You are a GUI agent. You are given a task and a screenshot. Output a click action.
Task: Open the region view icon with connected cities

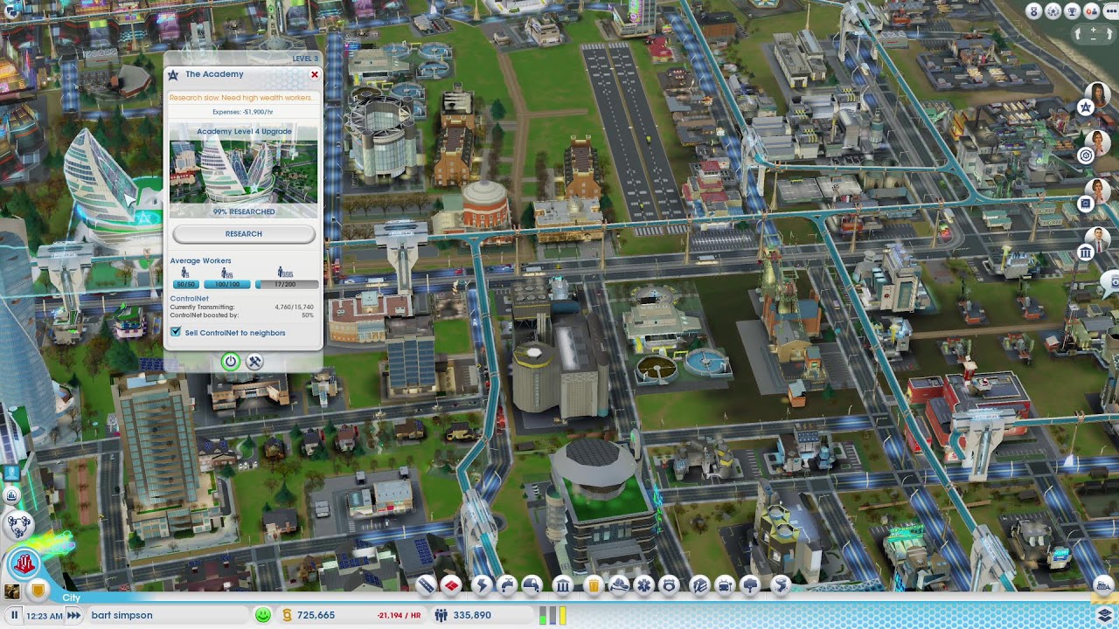pos(18,525)
